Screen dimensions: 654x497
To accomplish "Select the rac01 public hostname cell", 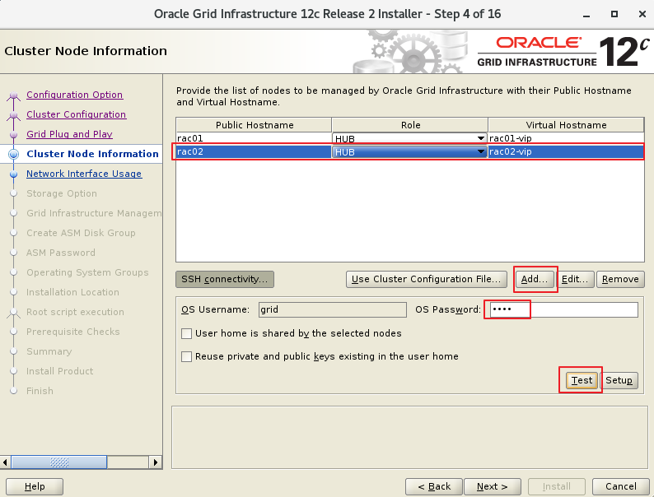I will (254, 138).
